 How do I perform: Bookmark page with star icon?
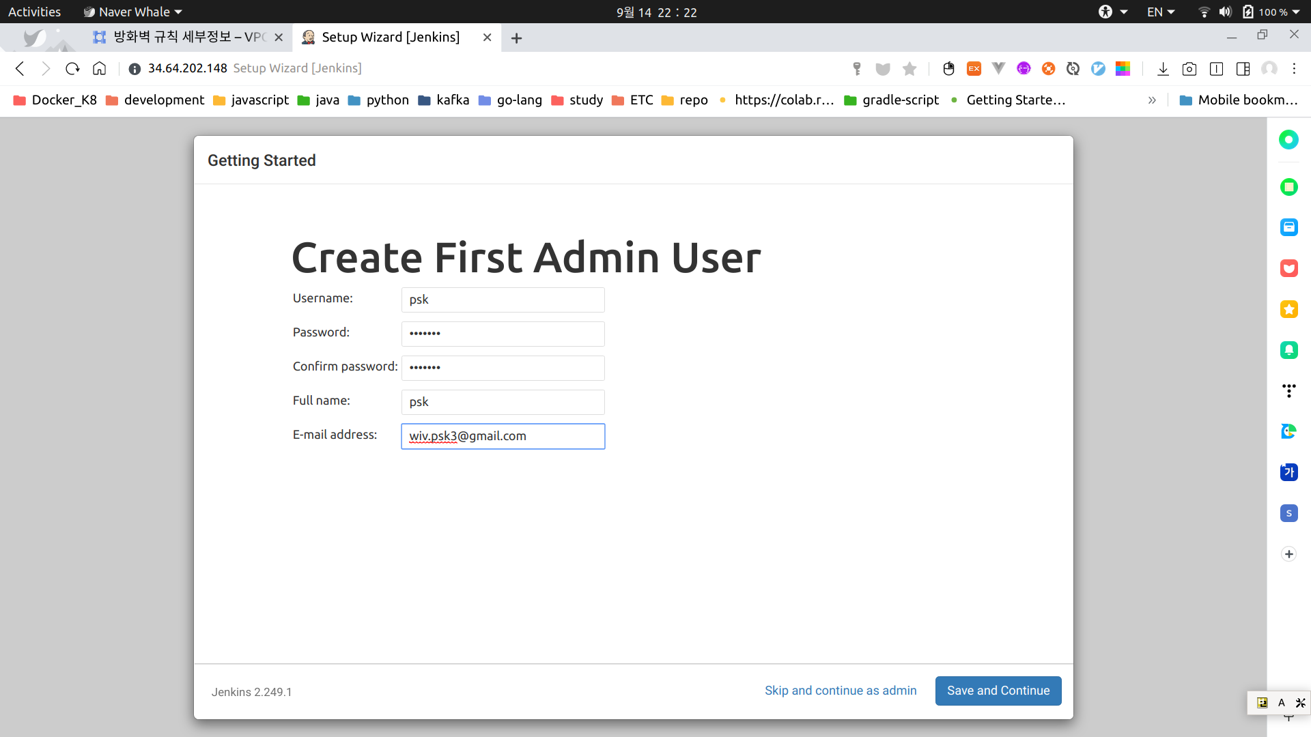pyautogui.click(x=909, y=68)
